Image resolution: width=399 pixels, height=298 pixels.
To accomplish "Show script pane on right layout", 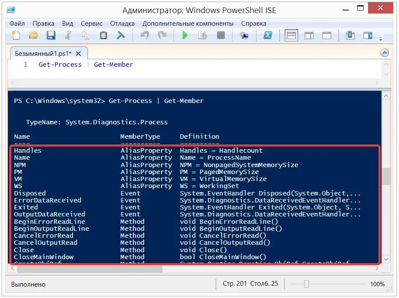I will pos(309,35).
